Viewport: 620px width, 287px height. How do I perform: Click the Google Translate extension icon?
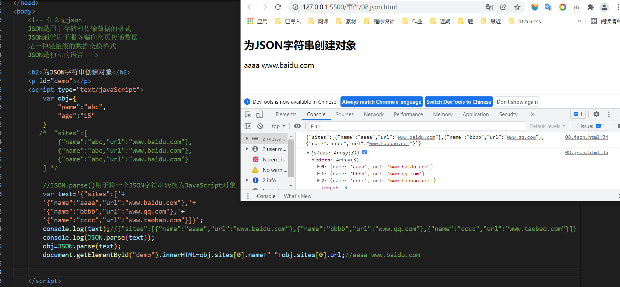click(x=549, y=7)
